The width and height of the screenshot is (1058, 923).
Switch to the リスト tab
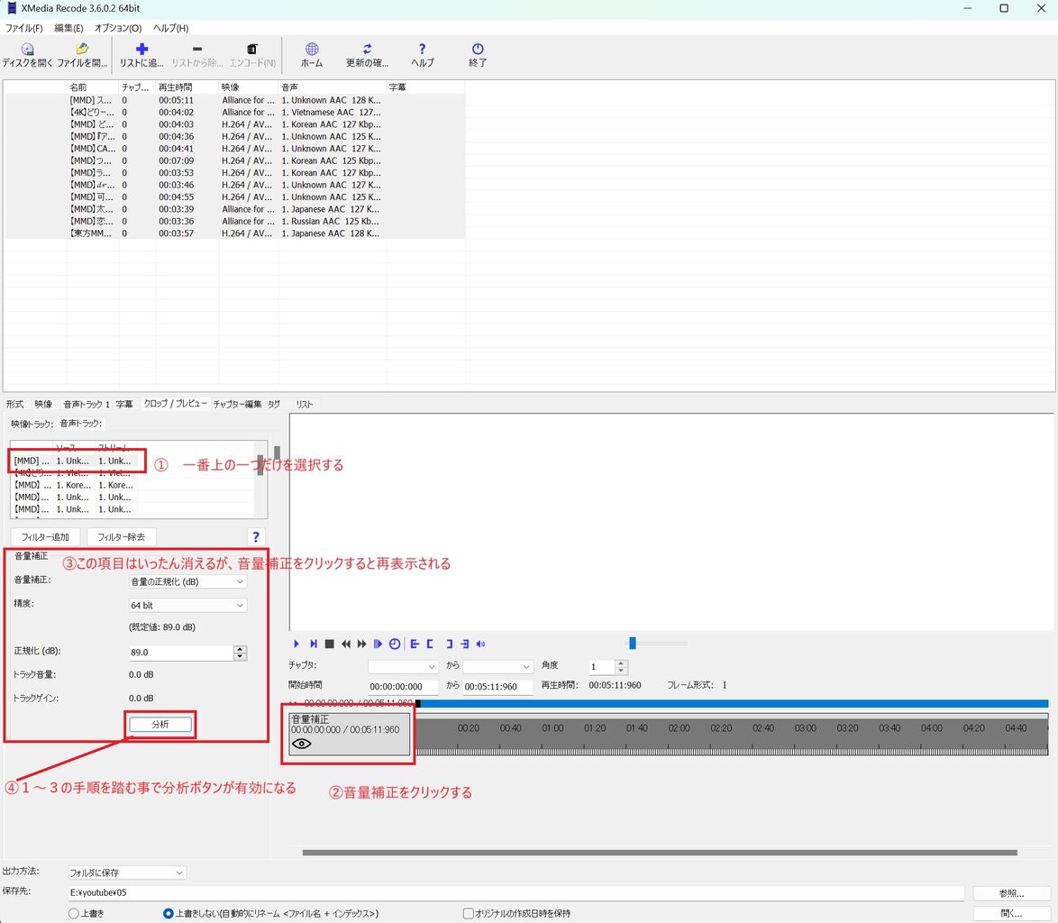point(305,404)
